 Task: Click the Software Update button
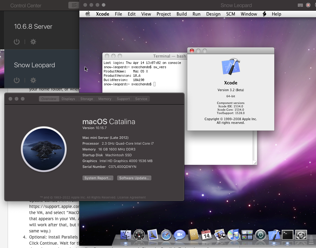134,178
